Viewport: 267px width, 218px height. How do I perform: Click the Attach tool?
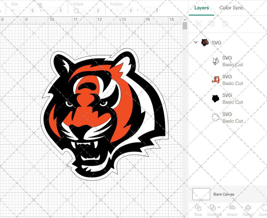(x=232, y=210)
